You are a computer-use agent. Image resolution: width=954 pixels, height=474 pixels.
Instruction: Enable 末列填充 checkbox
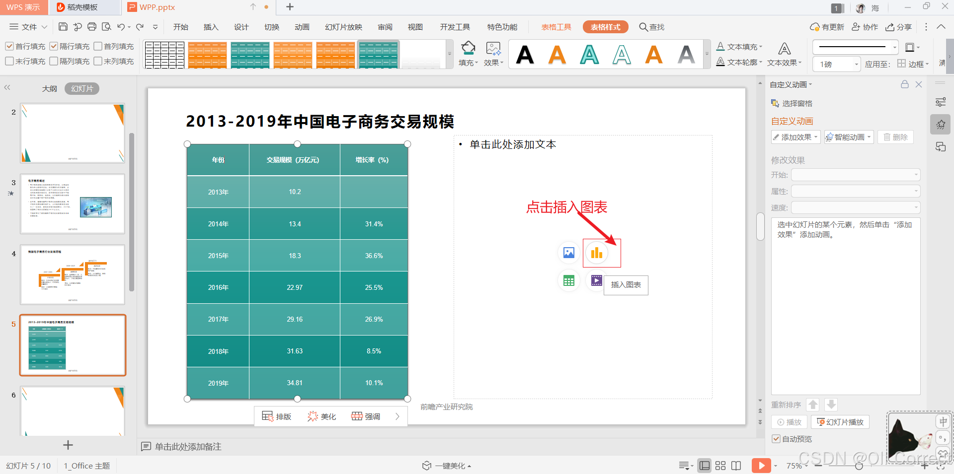98,61
